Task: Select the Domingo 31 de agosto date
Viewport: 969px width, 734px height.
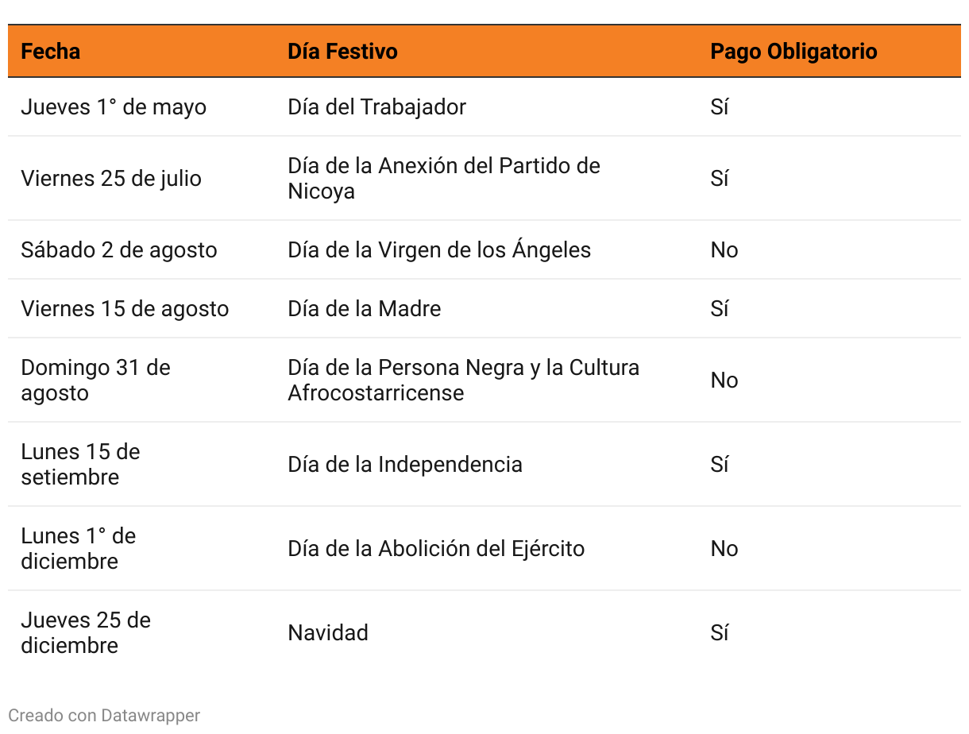Action: [x=95, y=381]
